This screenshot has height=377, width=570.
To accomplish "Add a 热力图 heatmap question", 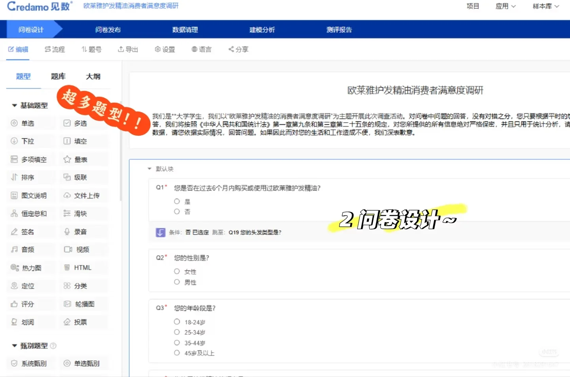I will pyautogui.click(x=31, y=268).
